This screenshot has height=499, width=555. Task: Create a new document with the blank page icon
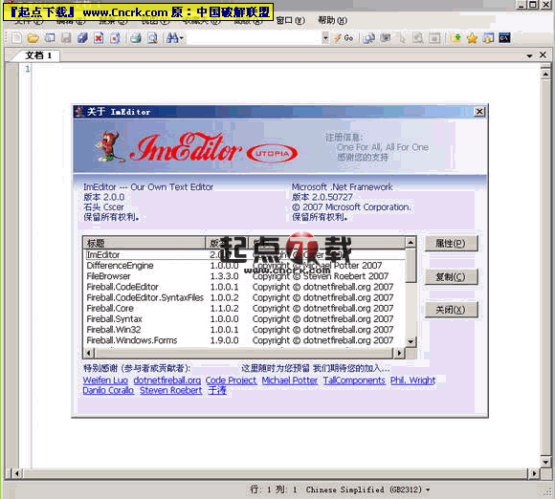tap(16, 38)
